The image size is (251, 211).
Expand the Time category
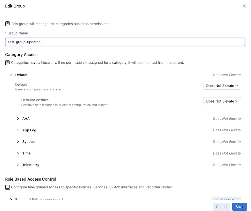(18, 153)
